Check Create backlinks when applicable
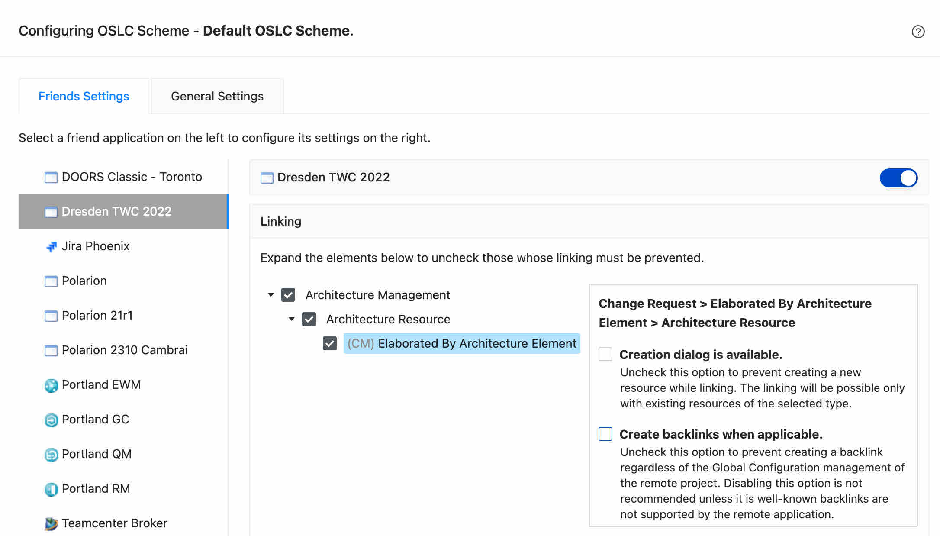 (x=605, y=434)
